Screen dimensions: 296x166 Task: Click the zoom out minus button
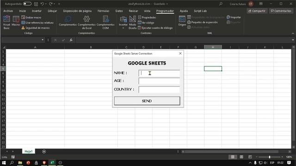(x=257, y=157)
